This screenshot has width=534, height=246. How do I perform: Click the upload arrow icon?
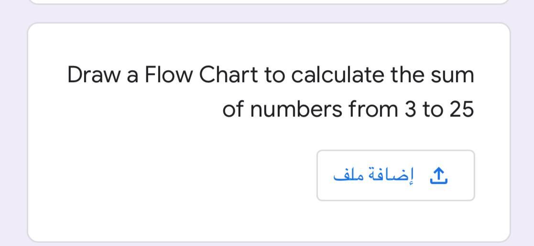439,176
